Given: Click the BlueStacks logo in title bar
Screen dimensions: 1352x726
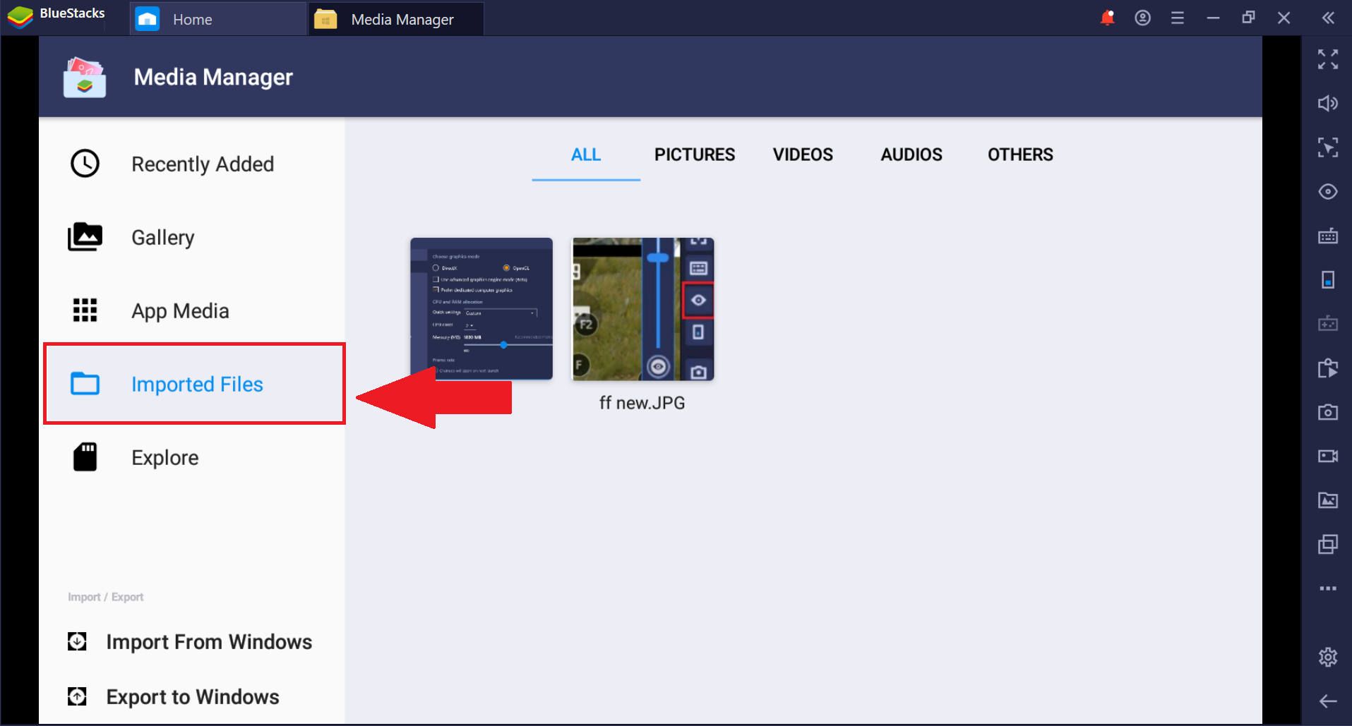Looking at the screenshot, I should [20, 16].
